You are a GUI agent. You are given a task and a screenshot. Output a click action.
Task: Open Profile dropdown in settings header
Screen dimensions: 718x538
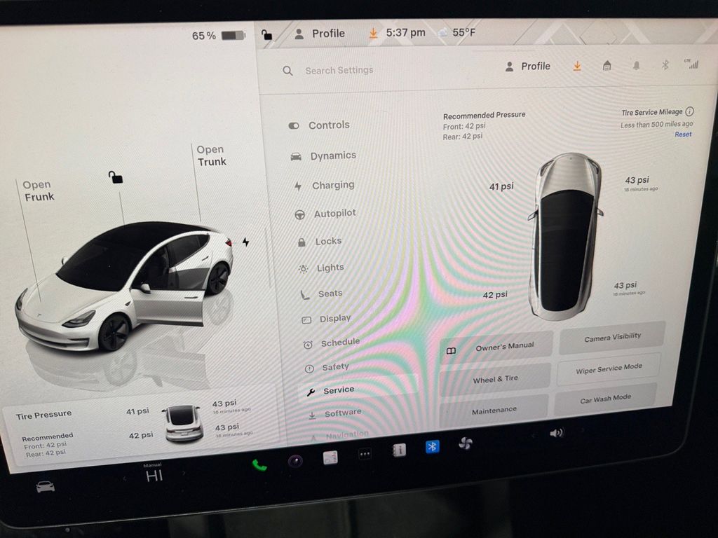(x=528, y=67)
